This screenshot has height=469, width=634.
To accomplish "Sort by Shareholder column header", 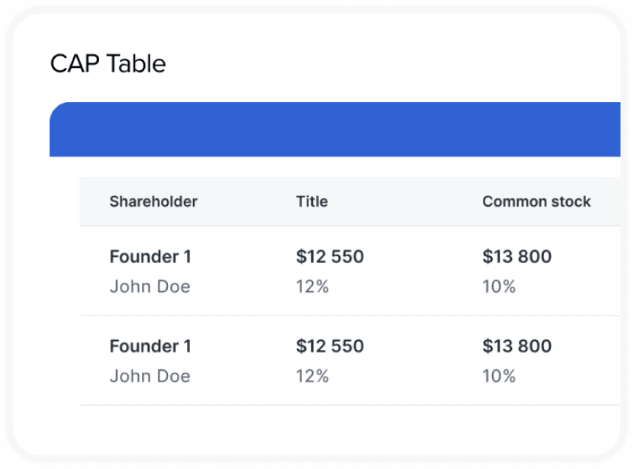I will [153, 201].
